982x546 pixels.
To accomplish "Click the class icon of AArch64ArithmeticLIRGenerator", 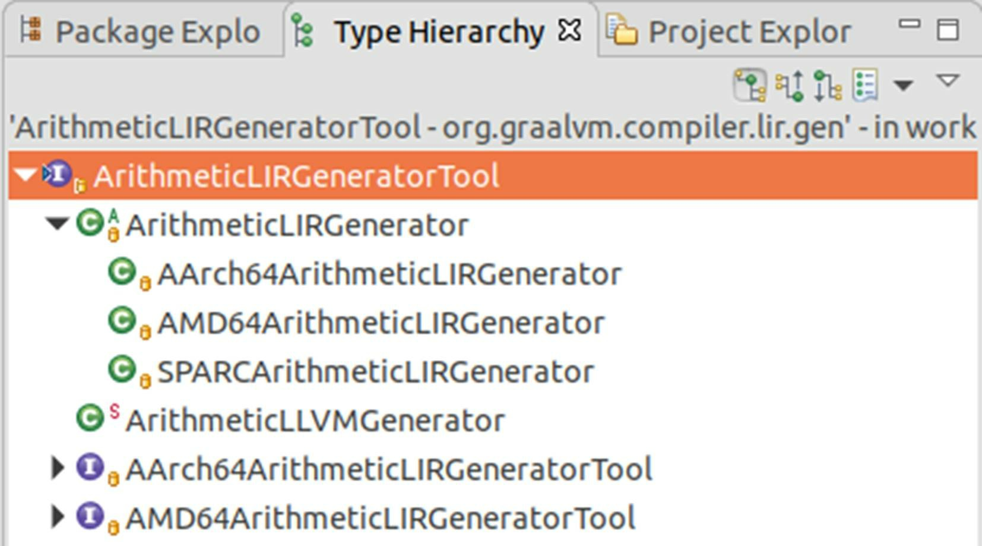I will point(122,272).
